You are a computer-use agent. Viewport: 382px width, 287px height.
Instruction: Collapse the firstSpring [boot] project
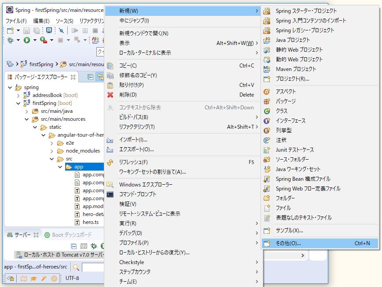[18, 103]
